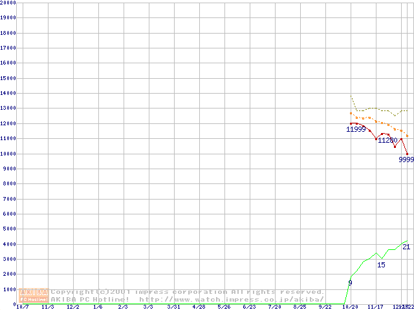Image resolution: width=414 pixels, height=310 pixels.
Task: Click the 10/7 date axis label
Action: (23, 307)
